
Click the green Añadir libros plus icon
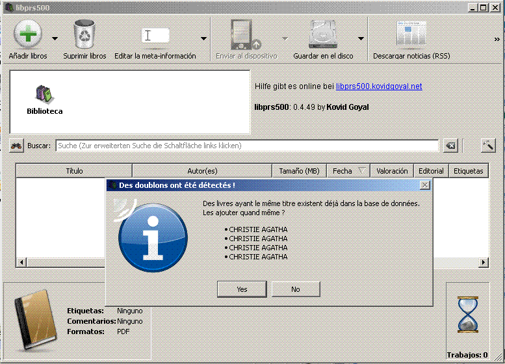[x=28, y=34]
